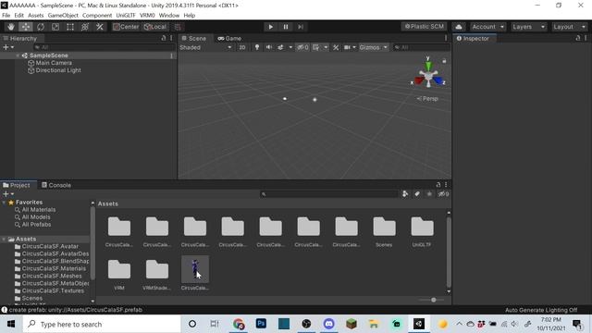Switch to the Console tab
Screen dimensions: 592x333
coord(56,185)
